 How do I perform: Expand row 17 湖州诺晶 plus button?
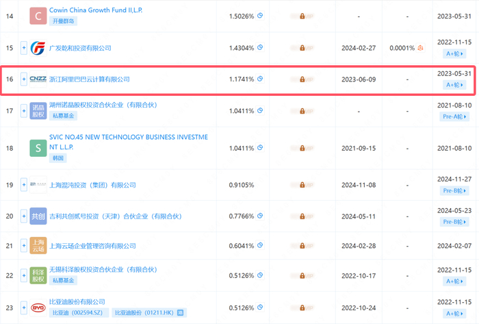tap(24, 111)
